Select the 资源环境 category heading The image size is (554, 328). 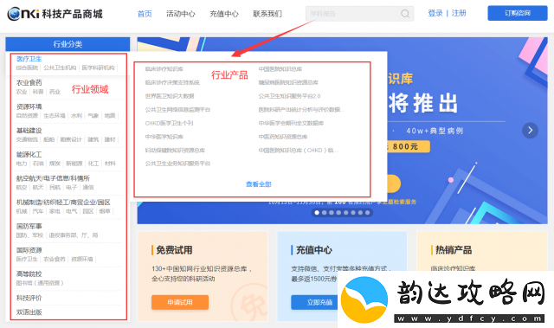coord(29,106)
